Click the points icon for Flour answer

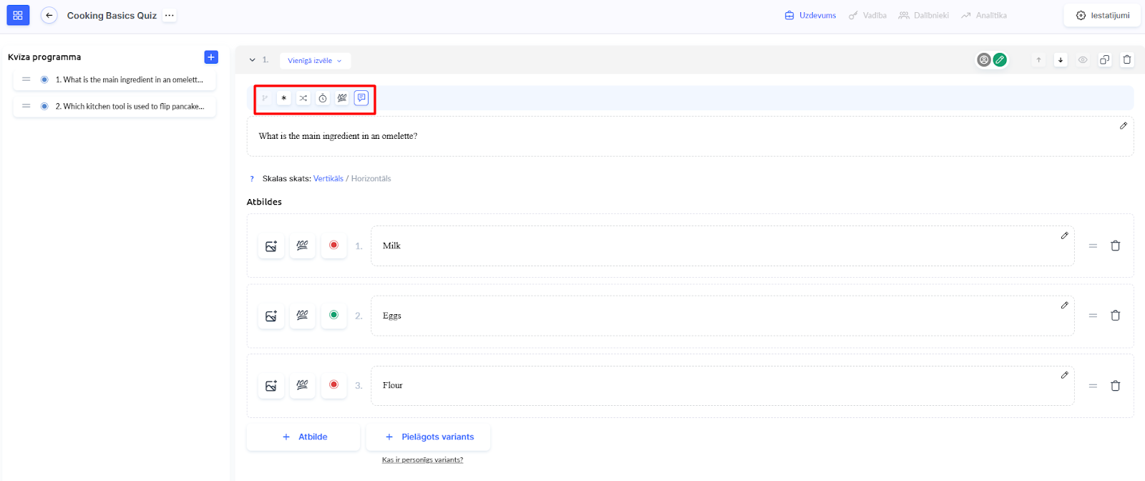point(302,385)
